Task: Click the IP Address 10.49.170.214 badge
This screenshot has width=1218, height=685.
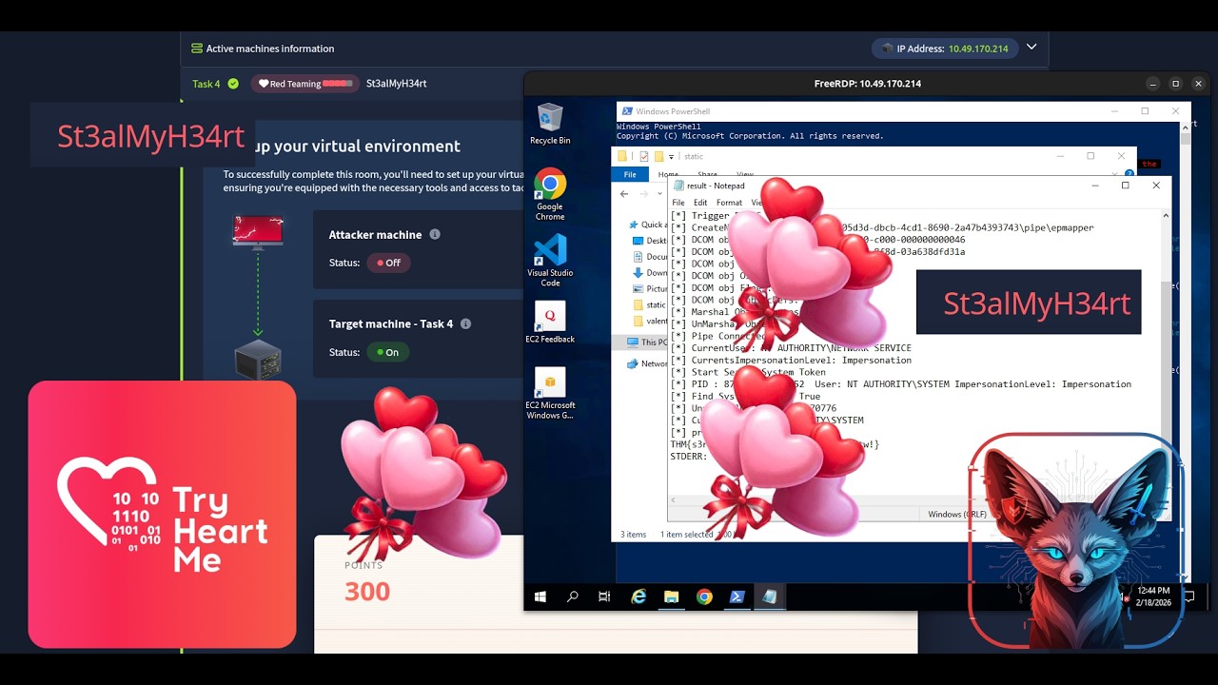Action: pos(945,49)
